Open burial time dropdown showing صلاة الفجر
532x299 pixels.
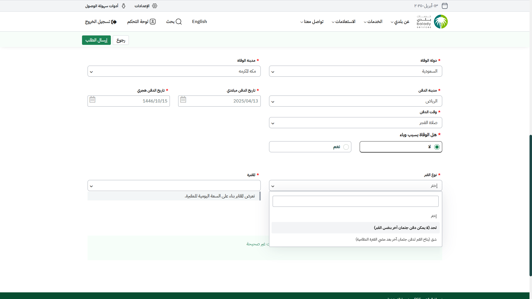point(355,123)
